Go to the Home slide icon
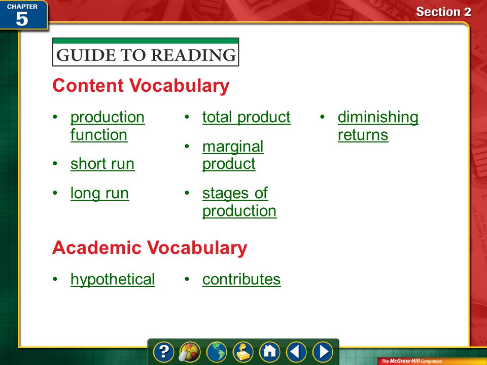This screenshot has height=365, width=487. [269, 352]
